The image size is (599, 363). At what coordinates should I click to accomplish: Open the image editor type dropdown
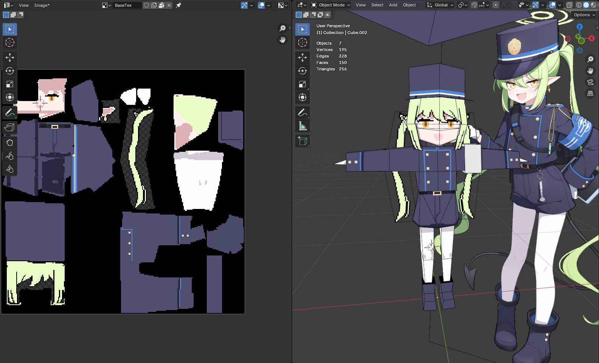pos(9,5)
